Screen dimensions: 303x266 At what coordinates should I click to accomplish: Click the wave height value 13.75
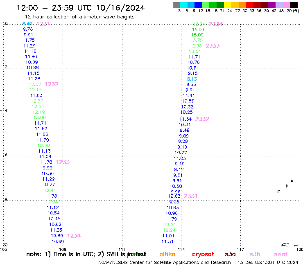point(197,41)
